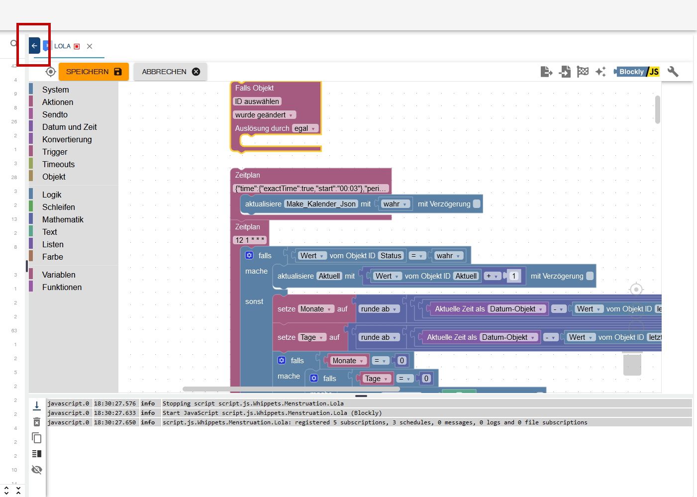This screenshot has width=697, height=497.
Task: Click the back arrow beside LOLA tab
Action: 34,46
